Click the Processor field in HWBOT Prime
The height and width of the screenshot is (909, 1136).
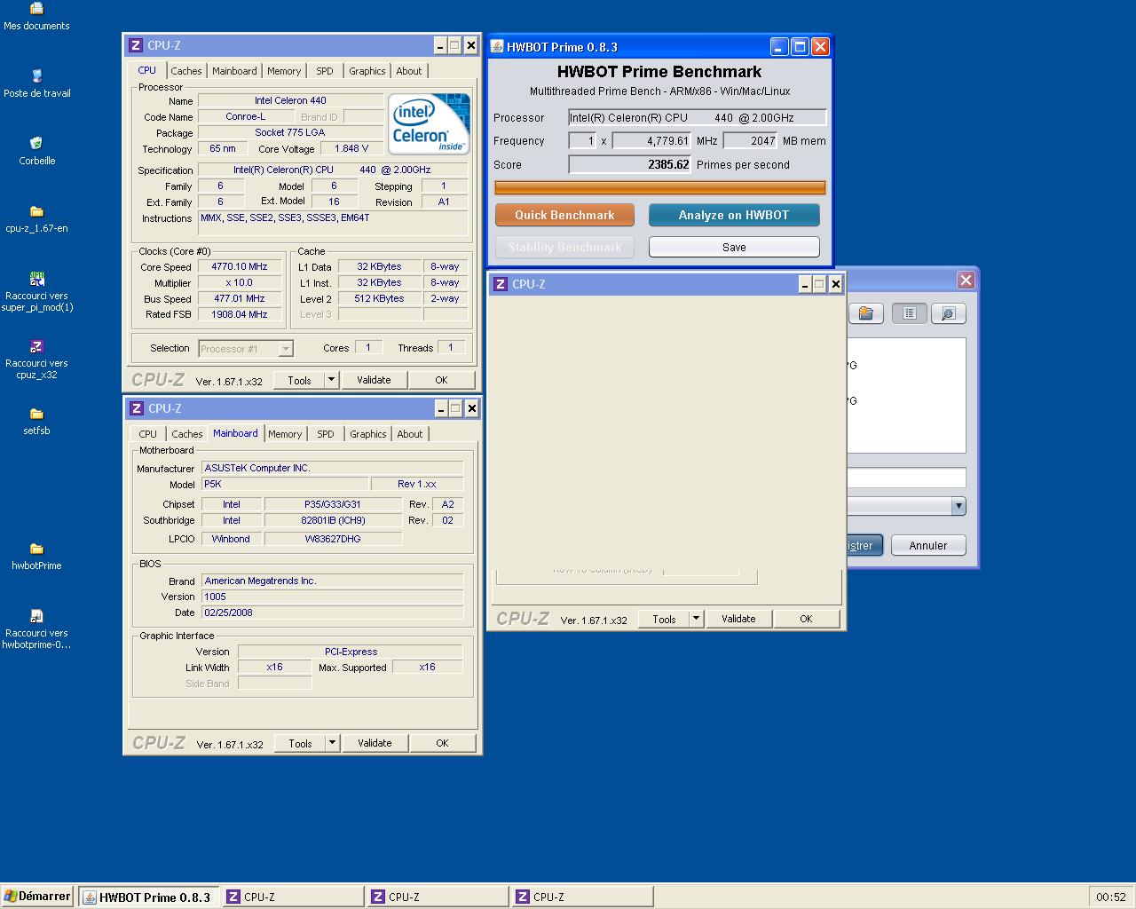tap(698, 117)
